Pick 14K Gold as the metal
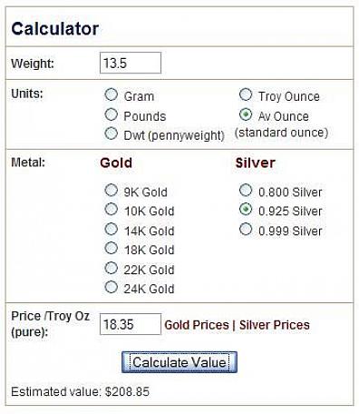 pos(111,229)
